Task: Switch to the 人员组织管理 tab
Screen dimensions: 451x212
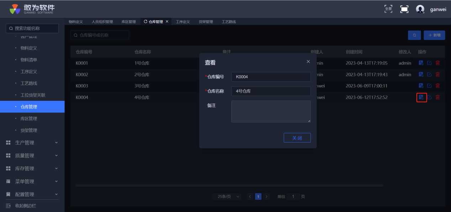Action: (x=102, y=22)
